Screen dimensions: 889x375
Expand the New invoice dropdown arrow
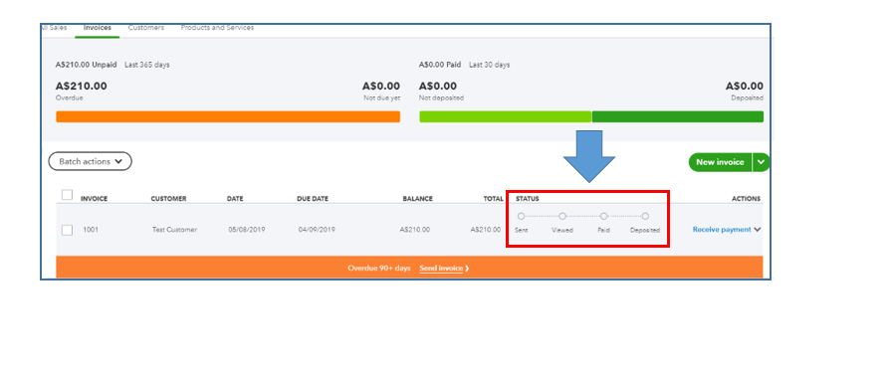tap(761, 162)
